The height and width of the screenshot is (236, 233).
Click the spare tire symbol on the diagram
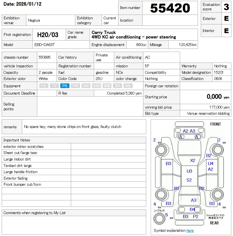click(160, 218)
